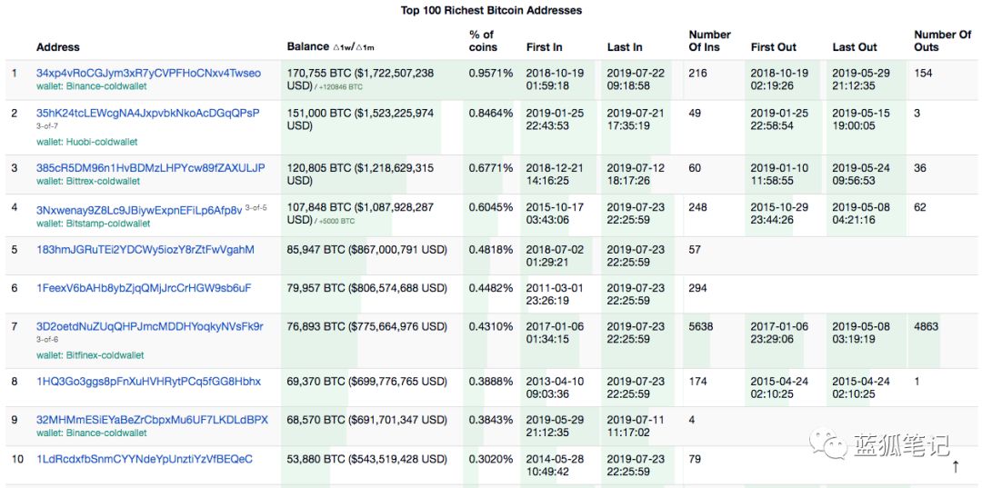Sort table by Balance column header

pos(307,46)
